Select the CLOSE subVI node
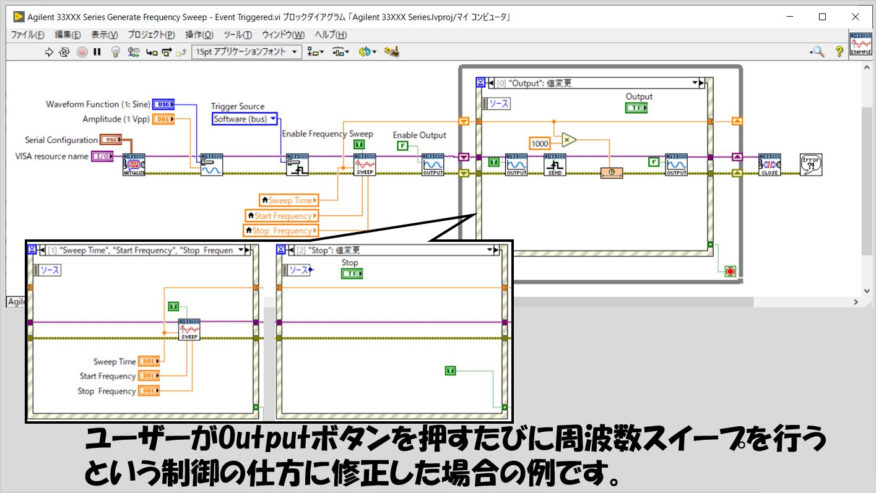Viewport: 876px width, 493px height. 770,165
